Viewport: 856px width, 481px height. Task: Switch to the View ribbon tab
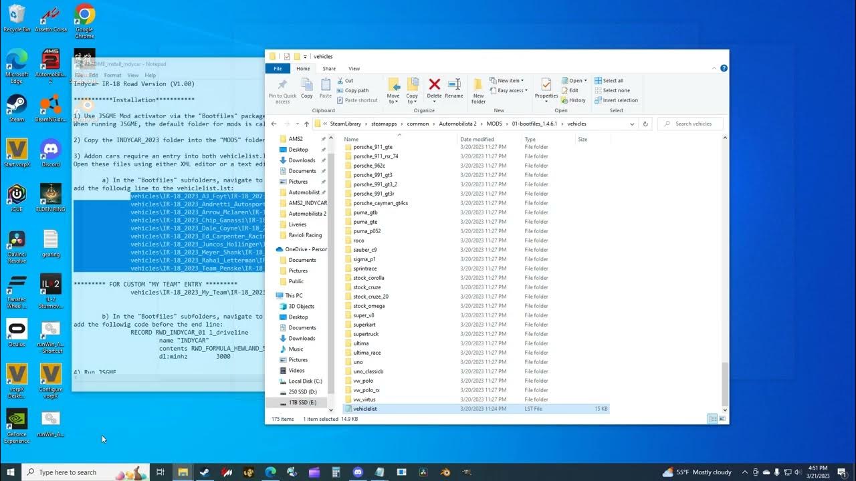[x=354, y=68]
